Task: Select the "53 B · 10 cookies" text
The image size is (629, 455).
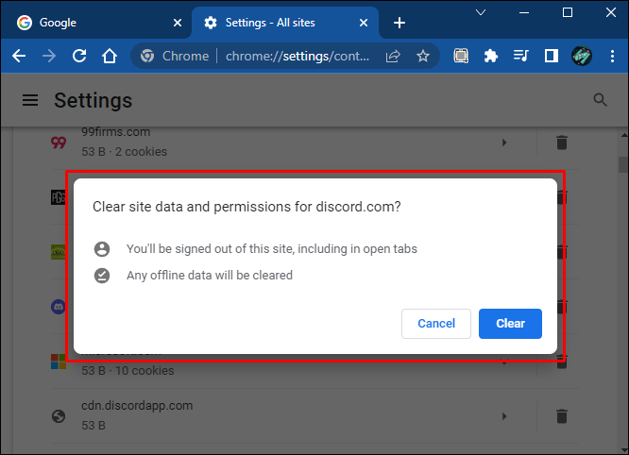Action: coord(127,370)
